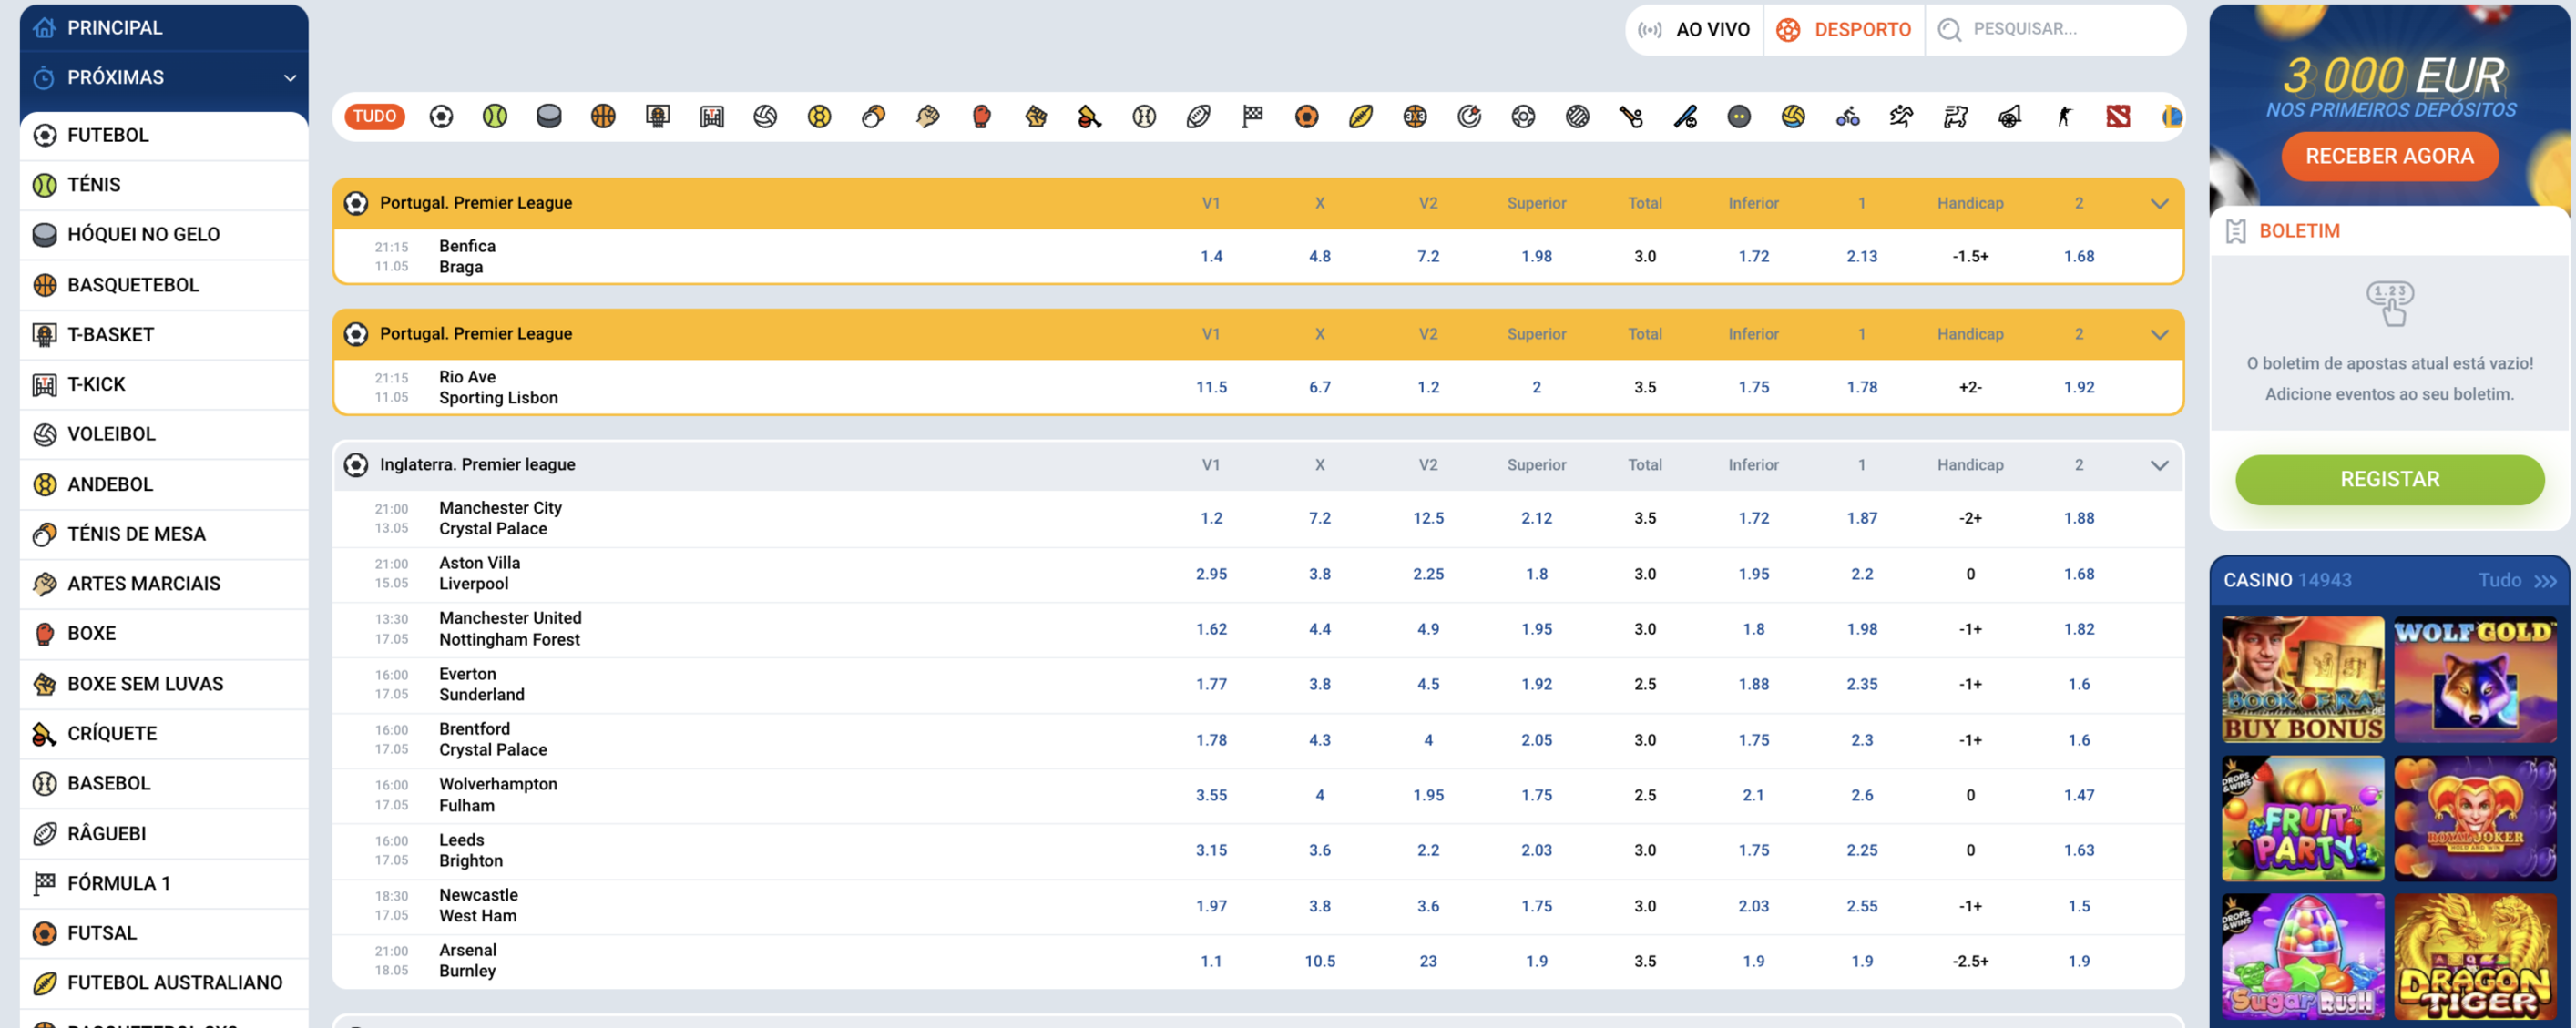Open the Wolf Gold casino game
This screenshot has width=2576, height=1028.
[x=2475, y=679]
